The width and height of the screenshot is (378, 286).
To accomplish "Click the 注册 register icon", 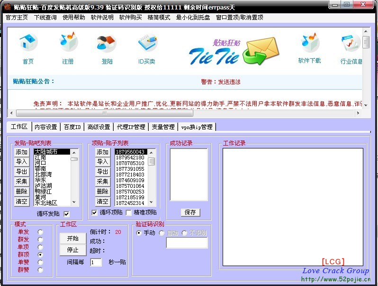I will (x=68, y=42).
